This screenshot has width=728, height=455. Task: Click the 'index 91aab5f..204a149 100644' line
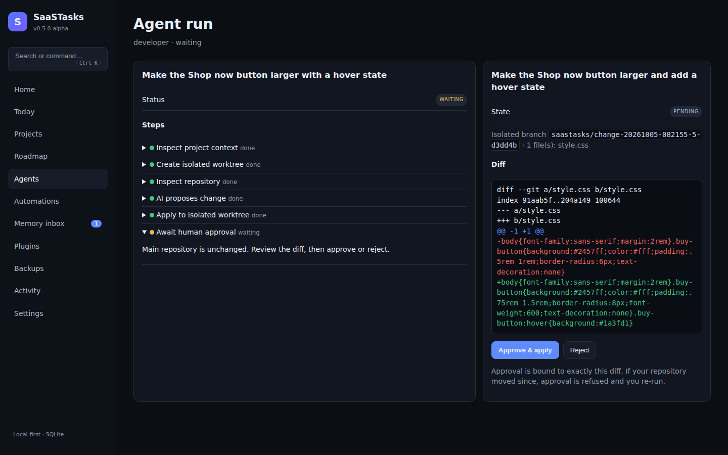point(559,200)
